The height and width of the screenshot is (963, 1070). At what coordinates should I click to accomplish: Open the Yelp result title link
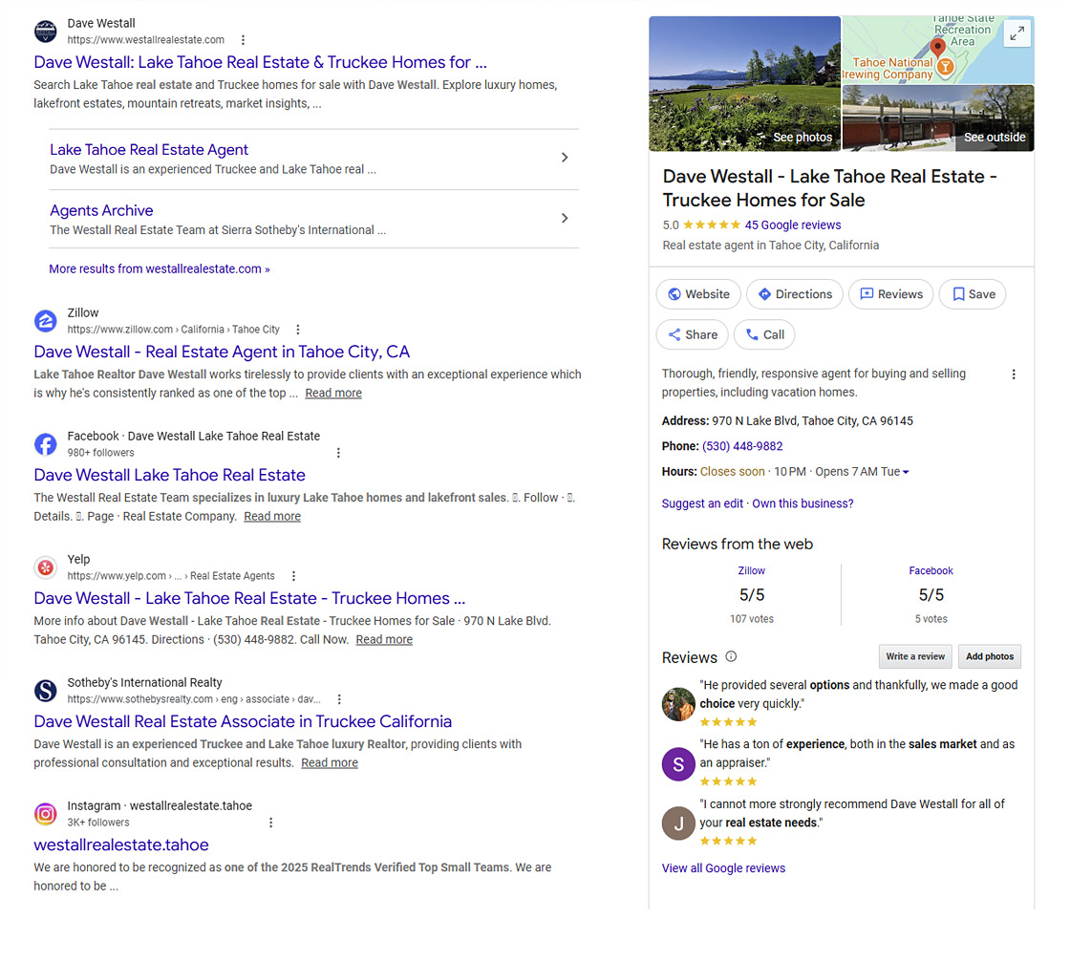249,599
